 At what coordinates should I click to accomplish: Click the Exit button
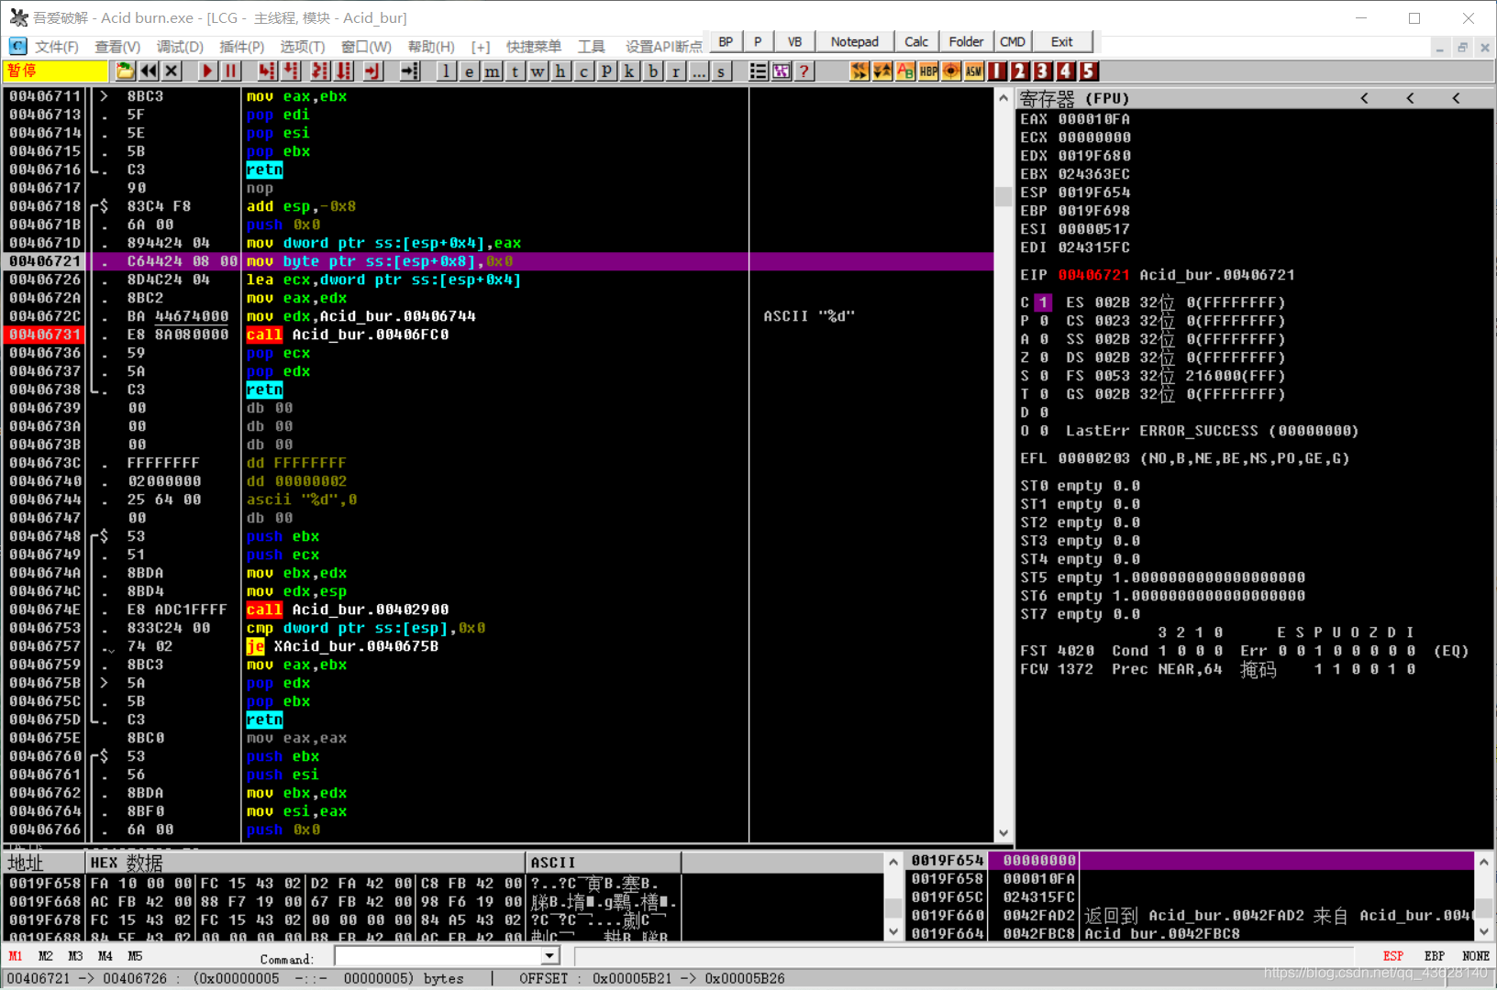click(x=1062, y=42)
